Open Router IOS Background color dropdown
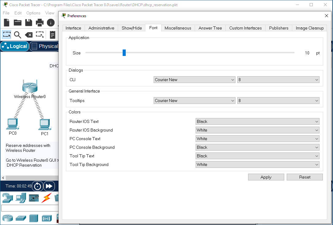The image size is (333, 225). point(257,130)
